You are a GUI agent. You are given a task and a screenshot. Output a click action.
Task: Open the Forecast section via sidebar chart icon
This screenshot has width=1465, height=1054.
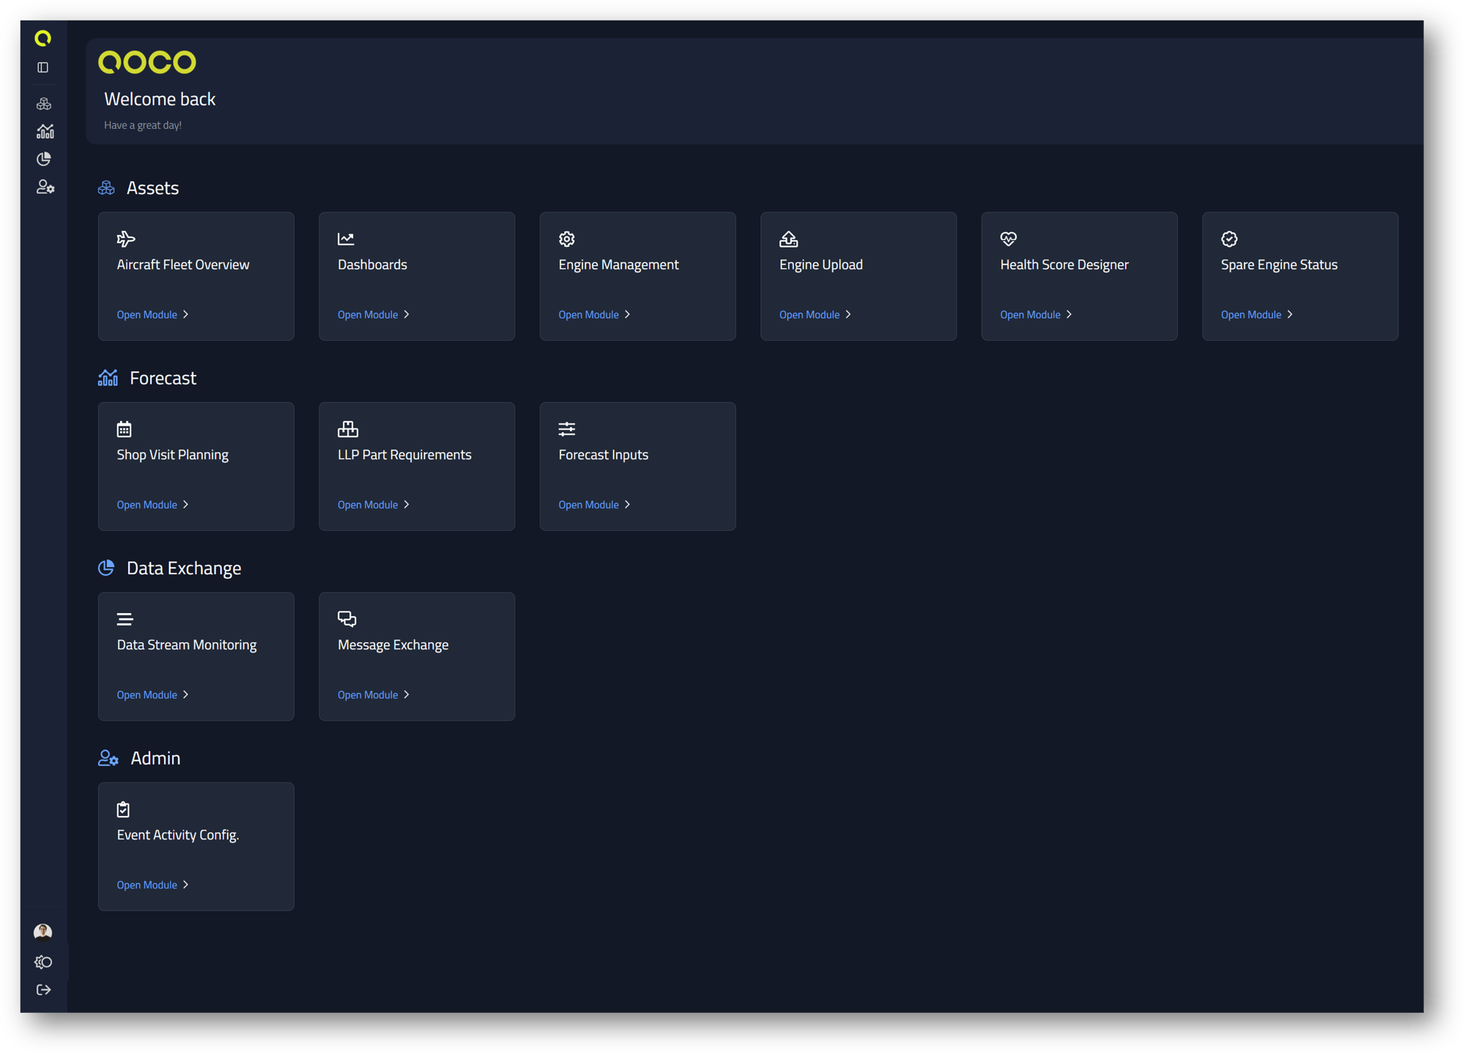pos(44,130)
